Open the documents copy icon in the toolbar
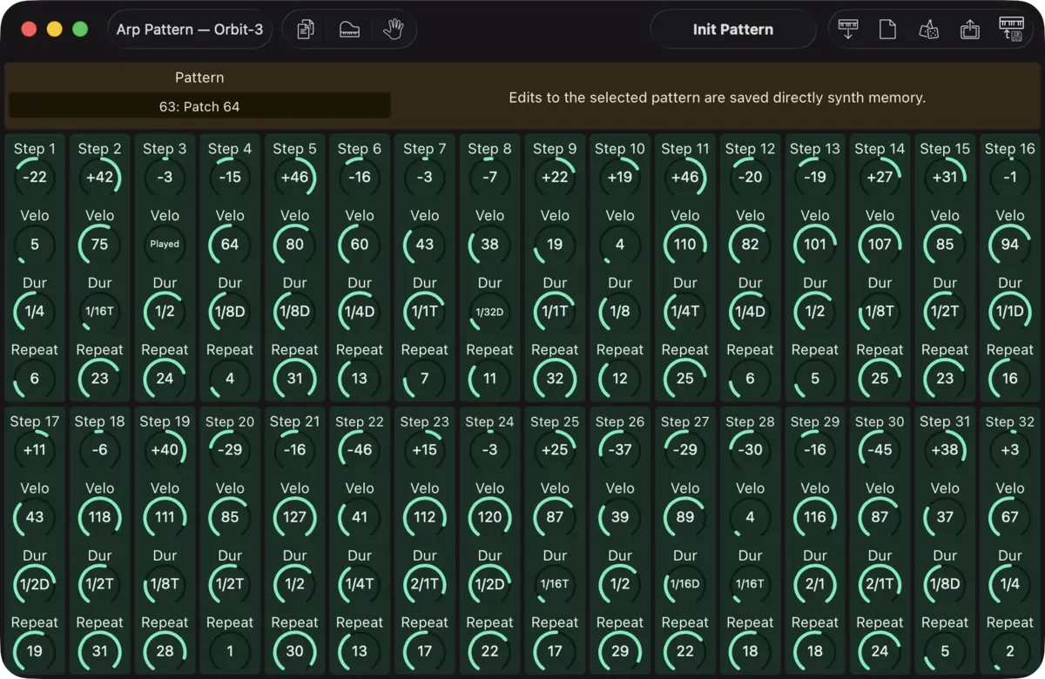This screenshot has width=1045, height=679. pyautogui.click(x=305, y=30)
